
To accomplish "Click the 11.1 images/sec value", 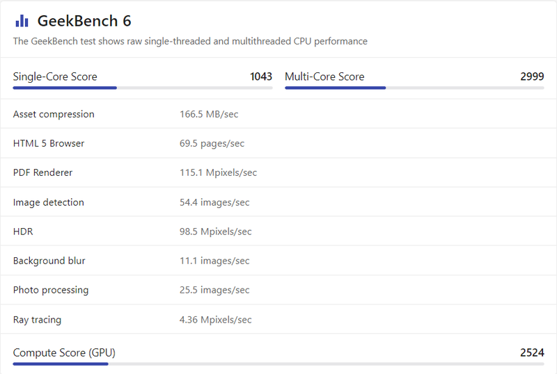I will click(214, 261).
